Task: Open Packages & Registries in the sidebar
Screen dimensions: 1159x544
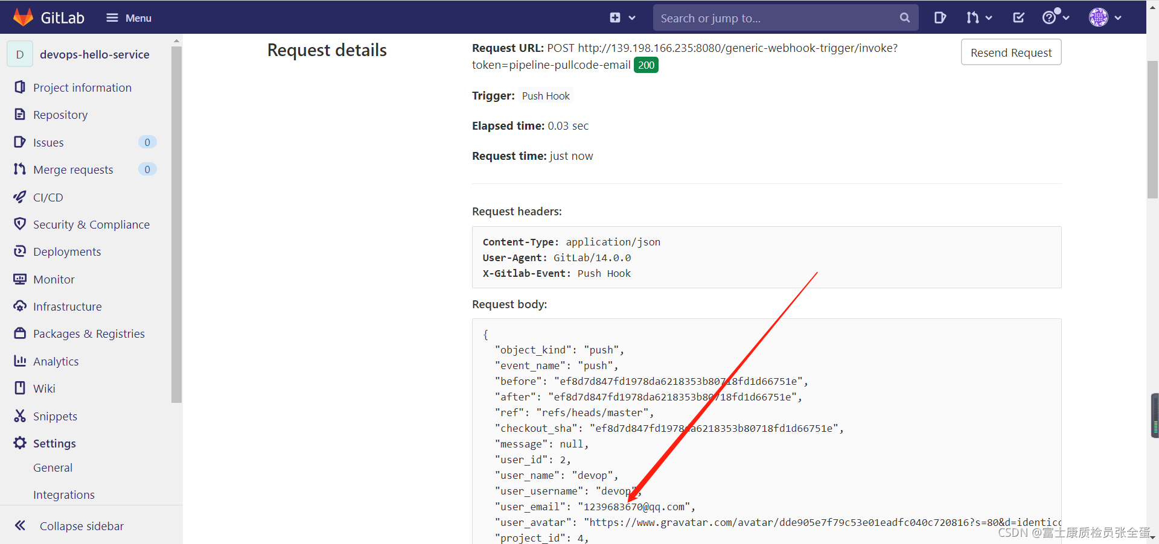Action: coord(89,334)
